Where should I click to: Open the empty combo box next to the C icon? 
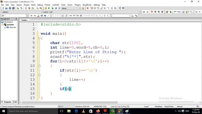121,16
